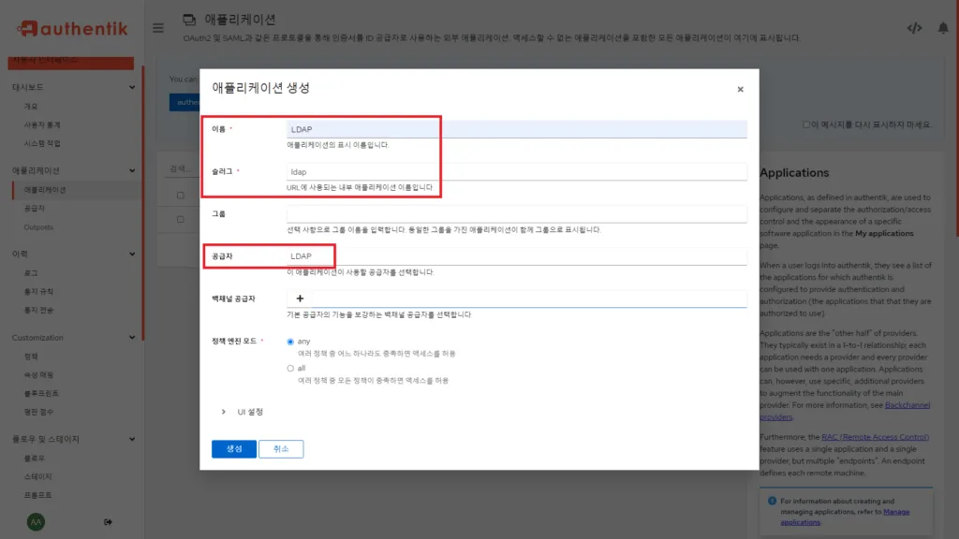Click the 생성 button to create
Viewport: 959px width, 539px height.
click(x=232, y=448)
